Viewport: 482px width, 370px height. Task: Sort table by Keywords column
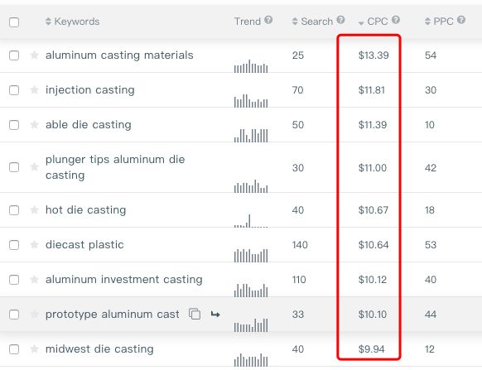pyautogui.click(x=73, y=22)
